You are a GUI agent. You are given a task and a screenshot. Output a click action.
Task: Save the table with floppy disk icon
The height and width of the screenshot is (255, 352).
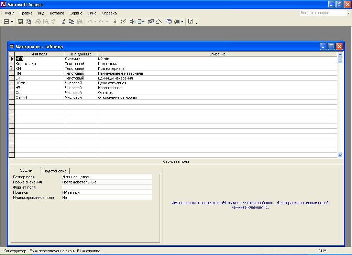coord(20,22)
